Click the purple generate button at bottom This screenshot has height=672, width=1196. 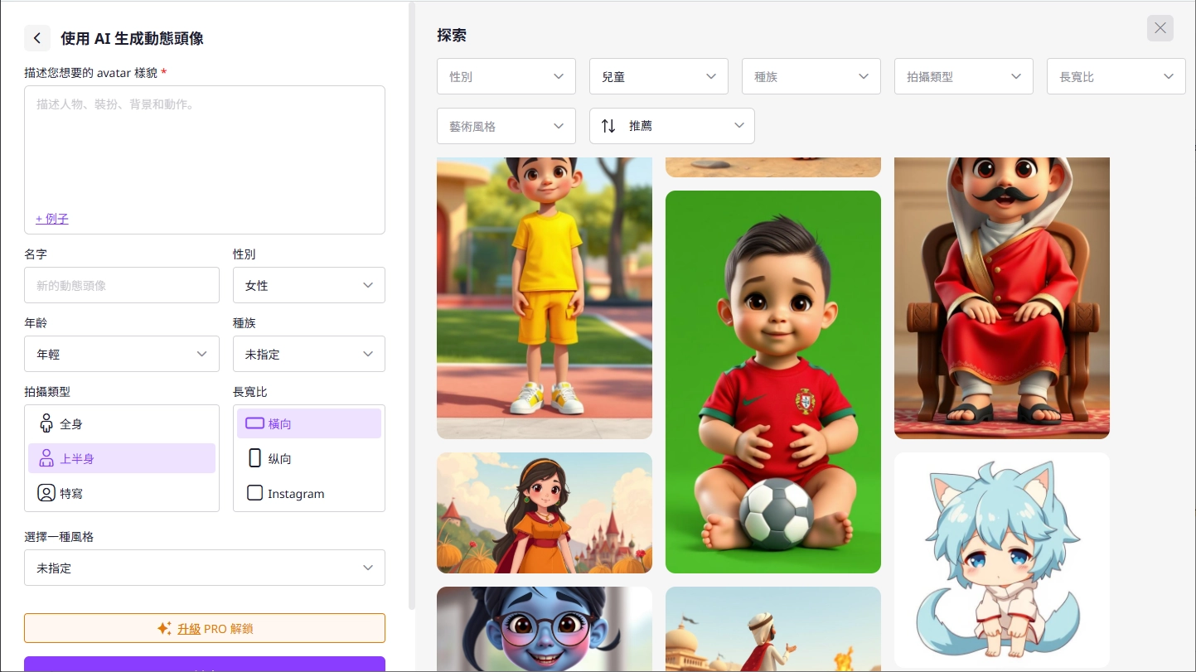205,664
